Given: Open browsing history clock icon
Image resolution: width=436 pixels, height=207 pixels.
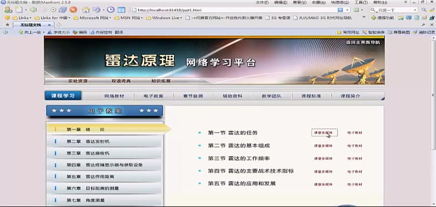Looking at the screenshot, I should (111, 10).
